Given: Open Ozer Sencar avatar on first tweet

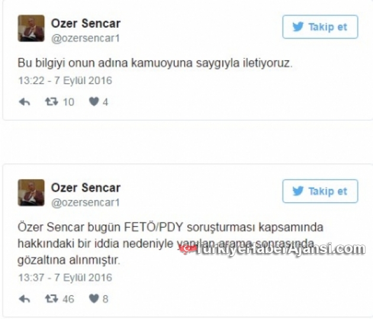Looking at the screenshot, I should point(31,28).
